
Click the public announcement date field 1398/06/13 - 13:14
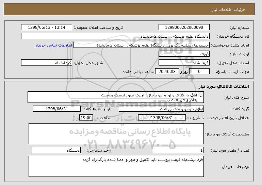tap(47, 27)
